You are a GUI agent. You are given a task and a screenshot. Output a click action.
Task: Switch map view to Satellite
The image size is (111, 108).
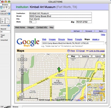(x=85, y=56)
